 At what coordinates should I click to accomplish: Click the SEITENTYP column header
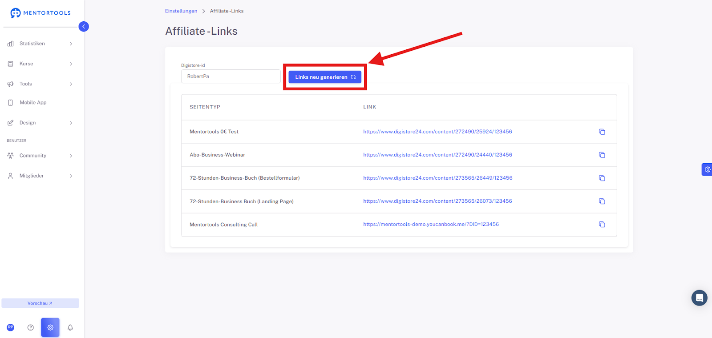205,107
